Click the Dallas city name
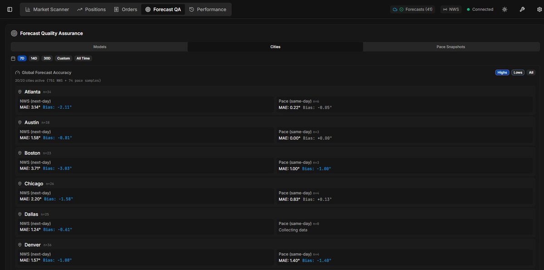Viewport: 544px width, 270px height. click(31, 214)
